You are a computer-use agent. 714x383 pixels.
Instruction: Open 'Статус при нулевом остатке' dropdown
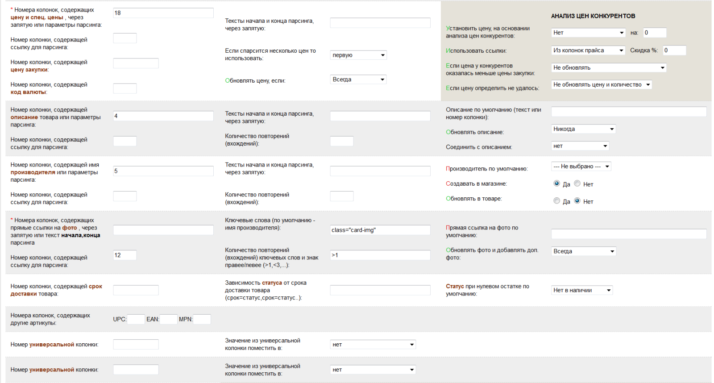tap(582, 290)
